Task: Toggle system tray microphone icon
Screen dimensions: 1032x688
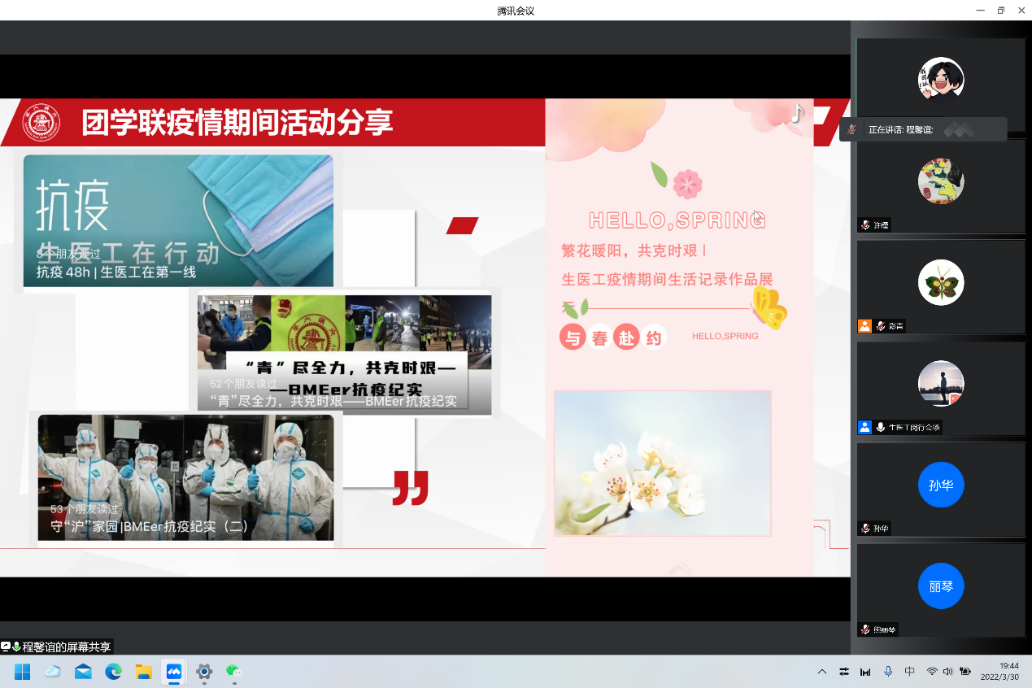Action: coord(888,672)
